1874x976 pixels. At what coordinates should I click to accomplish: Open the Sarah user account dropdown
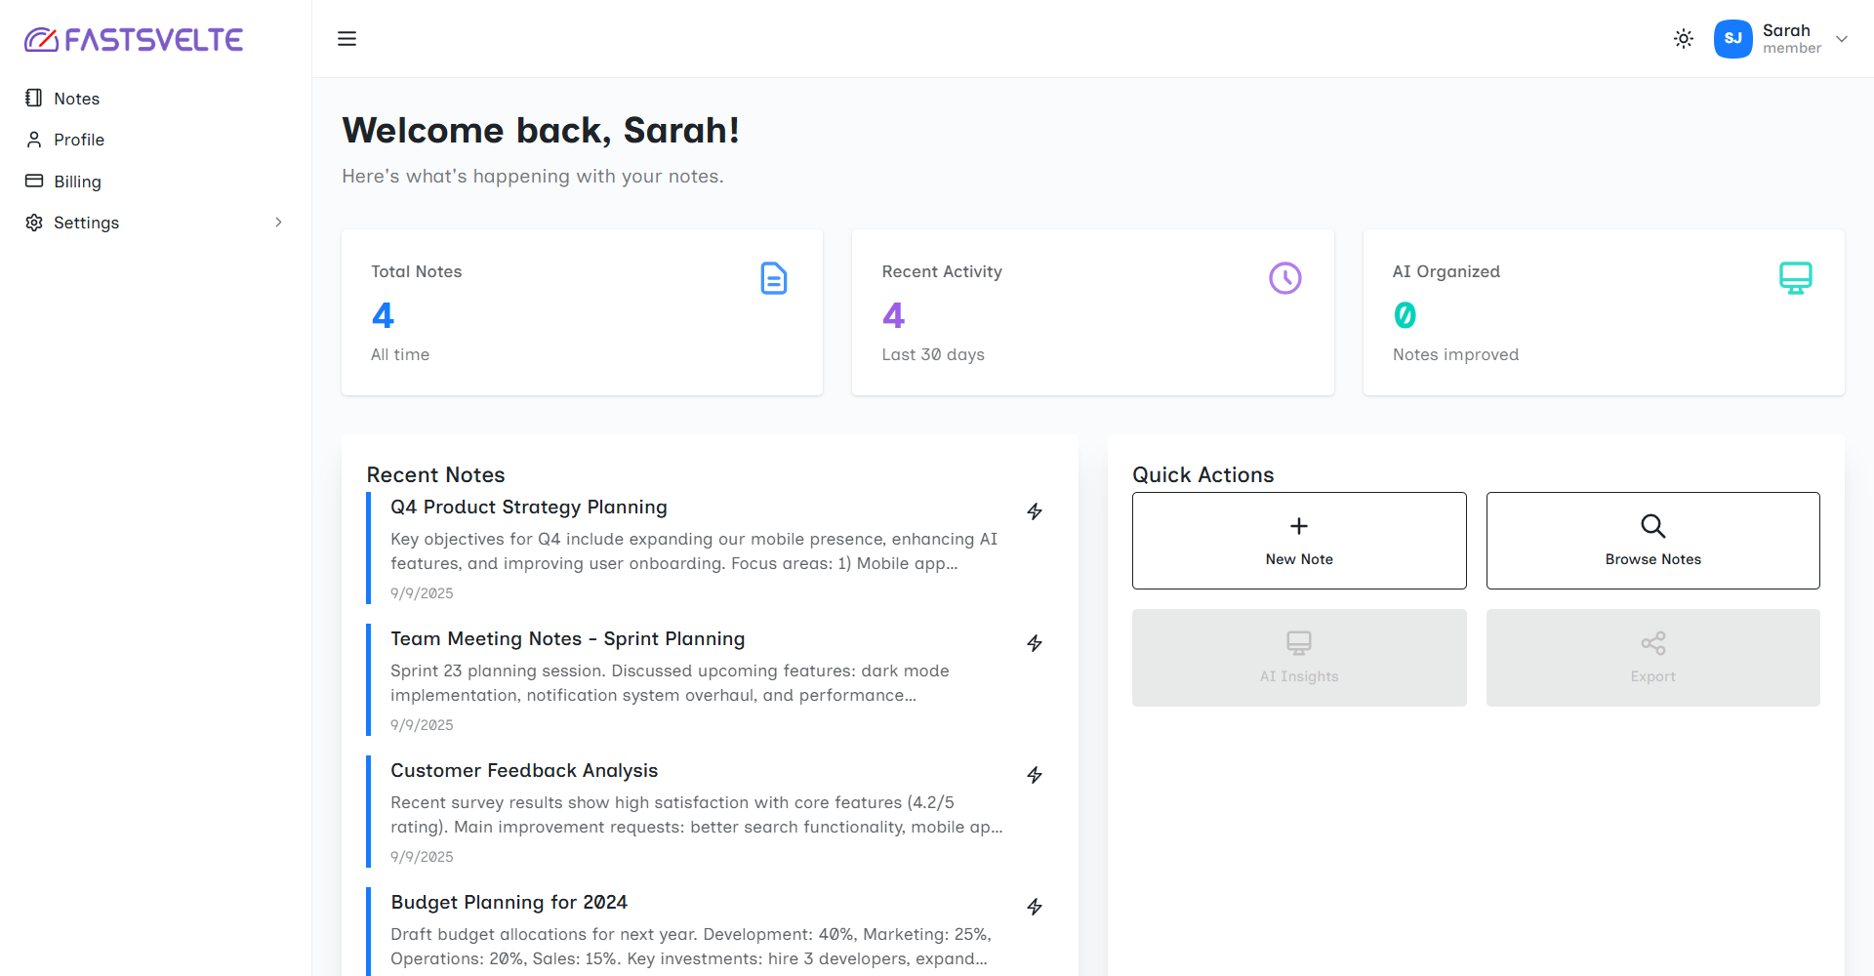[1841, 39]
